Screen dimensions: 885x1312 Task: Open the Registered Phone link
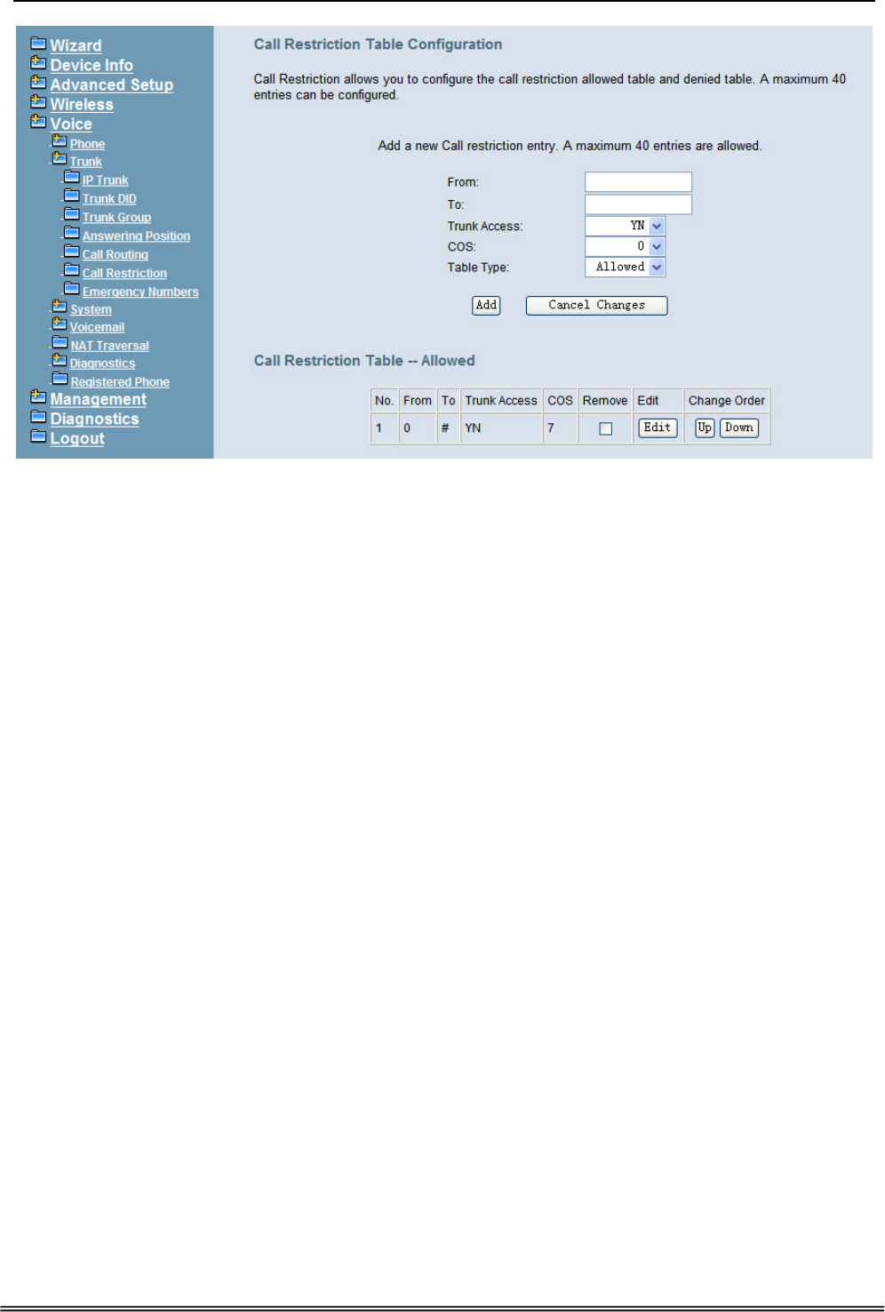click(x=120, y=382)
